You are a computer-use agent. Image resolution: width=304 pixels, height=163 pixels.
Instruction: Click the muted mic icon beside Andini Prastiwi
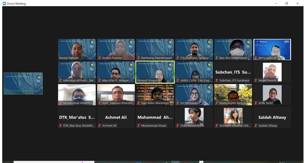tap(99, 58)
